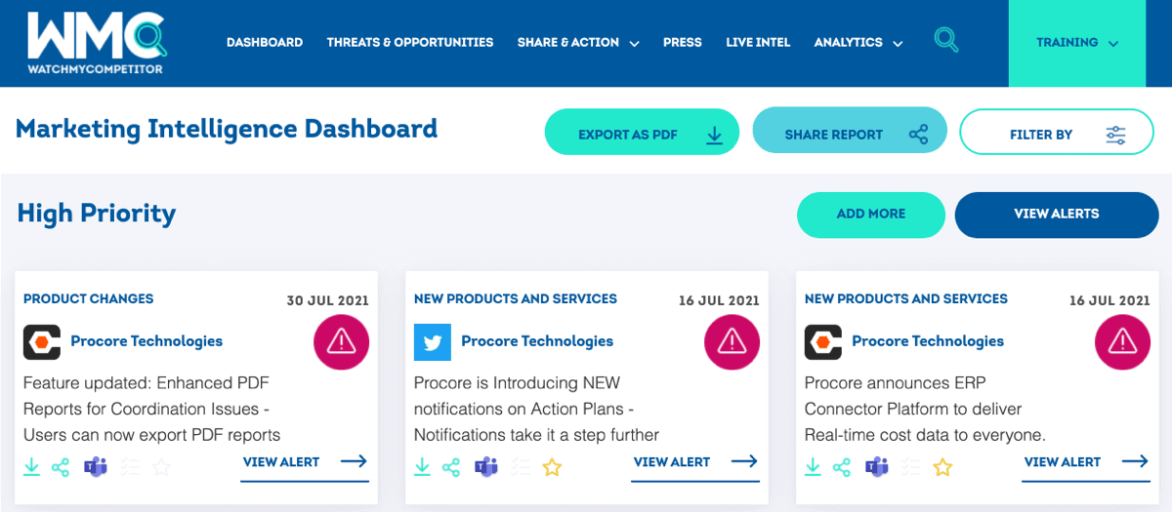Download the Product Changes alert card
Viewport: 1172px width, 512px height.
[x=32, y=467]
